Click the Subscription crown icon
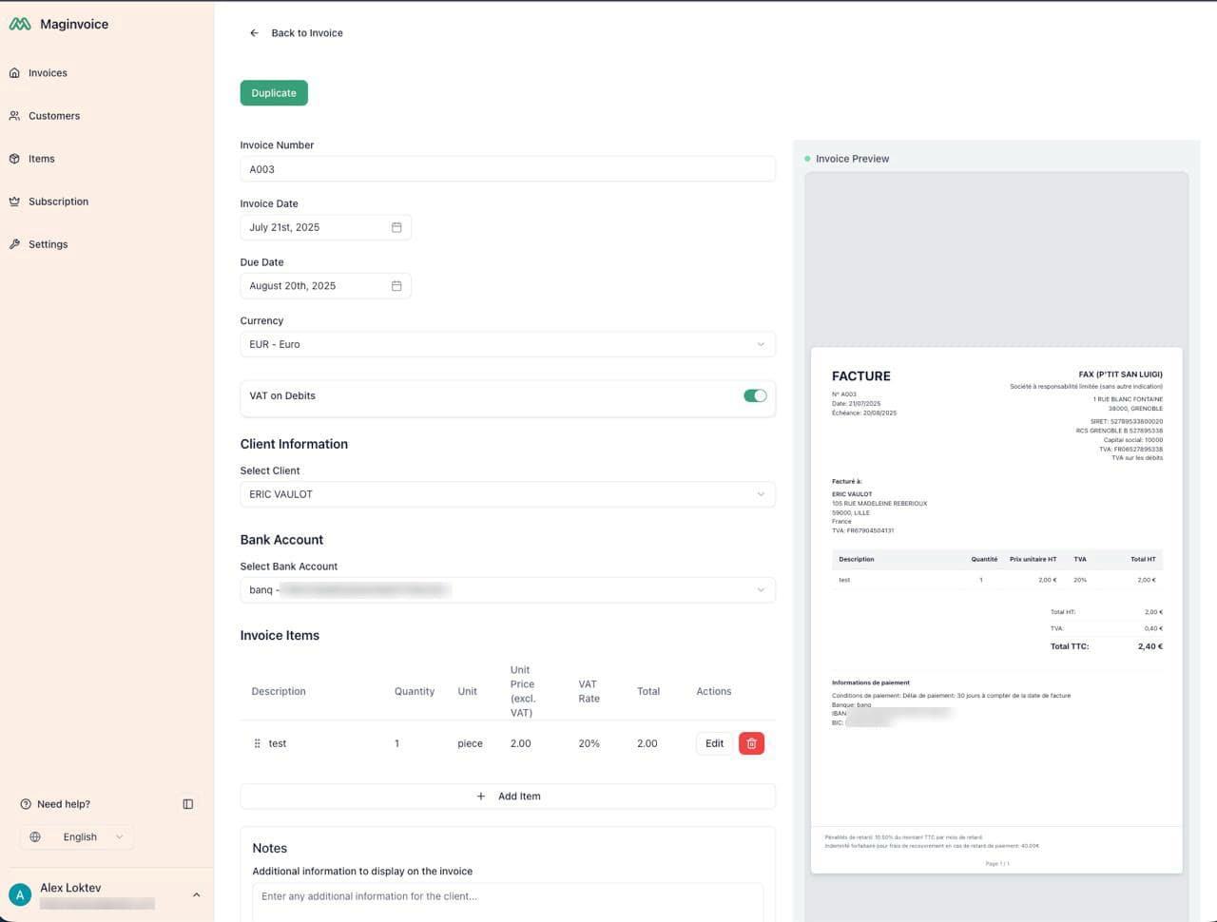This screenshot has width=1217, height=922. pos(14,202)
